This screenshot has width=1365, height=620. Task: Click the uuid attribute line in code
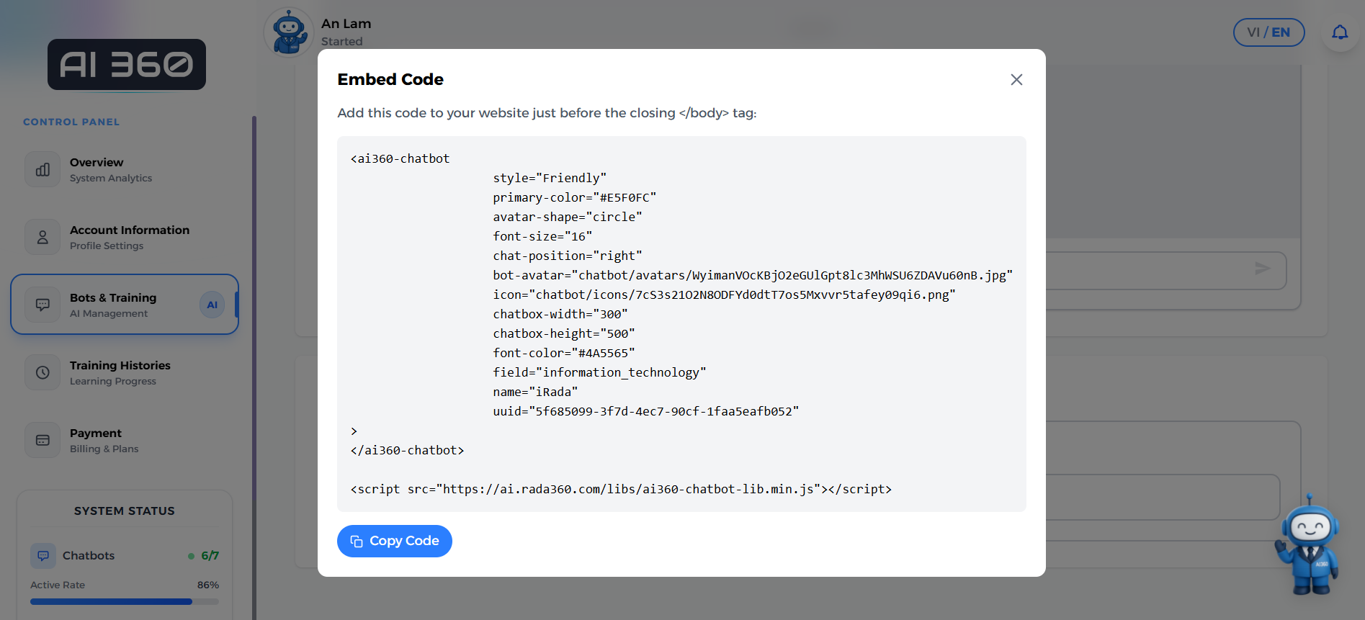(646, 411)
